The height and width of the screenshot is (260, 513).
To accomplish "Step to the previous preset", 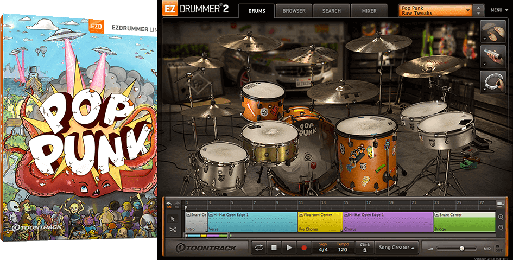I will click(479, 8).
